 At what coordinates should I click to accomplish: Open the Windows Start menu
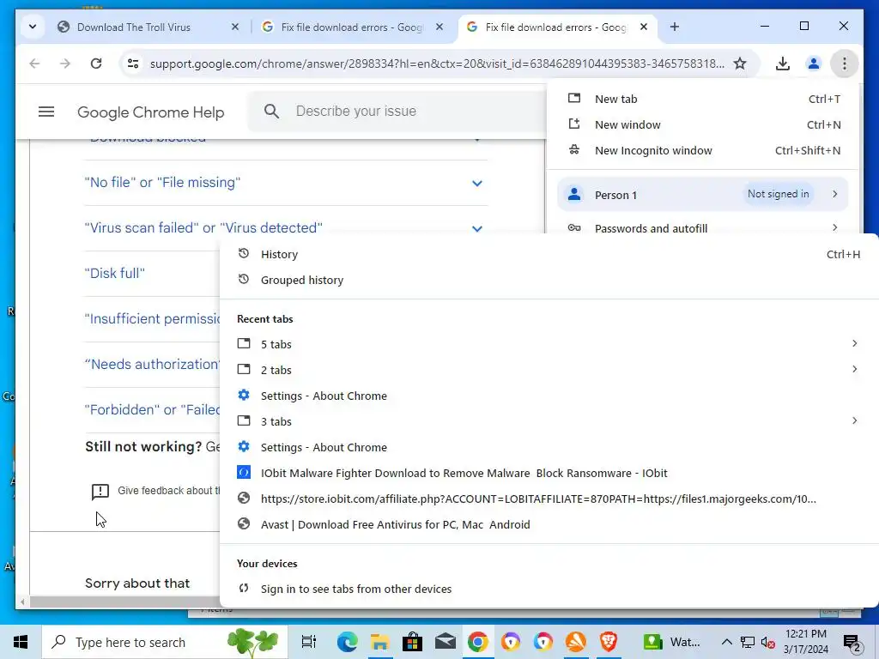pos(21,642)
